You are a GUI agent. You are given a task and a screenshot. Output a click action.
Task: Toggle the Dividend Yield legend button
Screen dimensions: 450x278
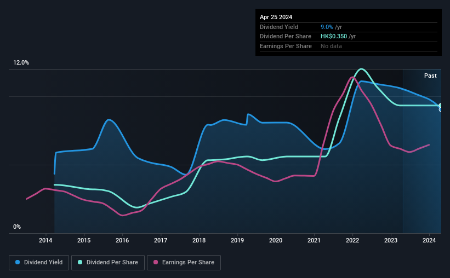click(x=39, y=263)
